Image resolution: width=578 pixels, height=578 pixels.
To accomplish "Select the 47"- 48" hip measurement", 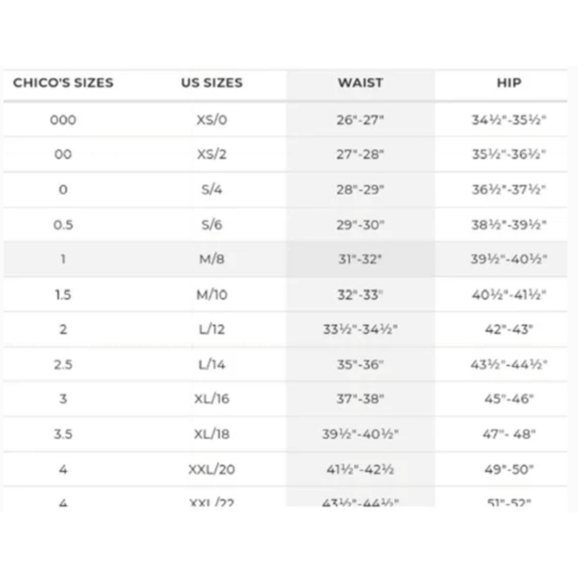I will coord(509,434).
